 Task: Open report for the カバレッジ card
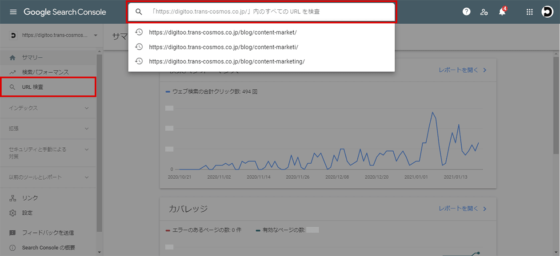463,209
